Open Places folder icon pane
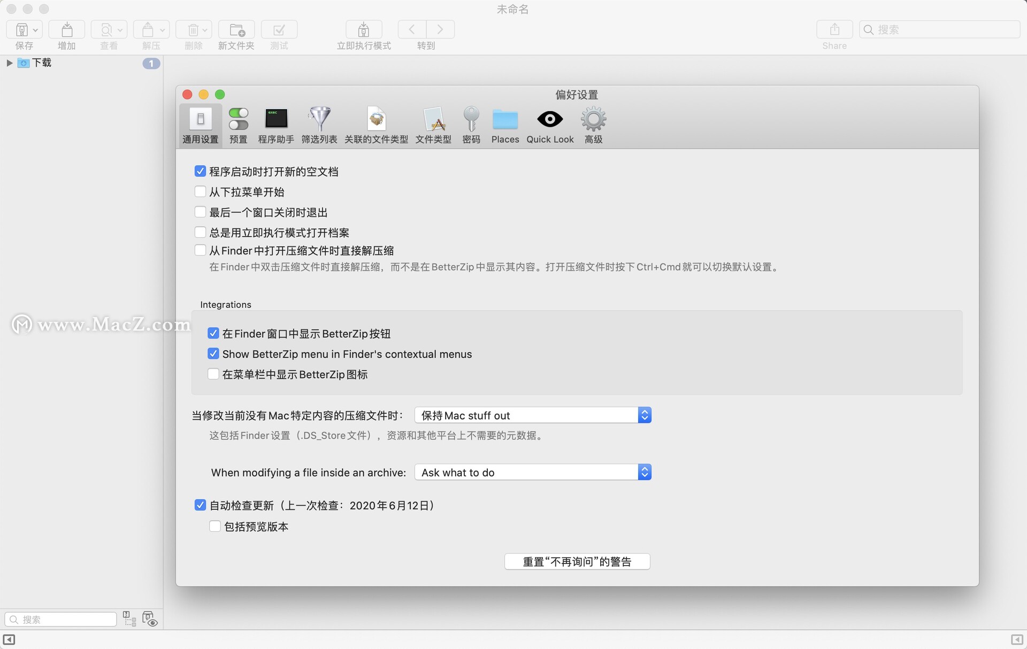1027x649 pixels. click(505, 125)
